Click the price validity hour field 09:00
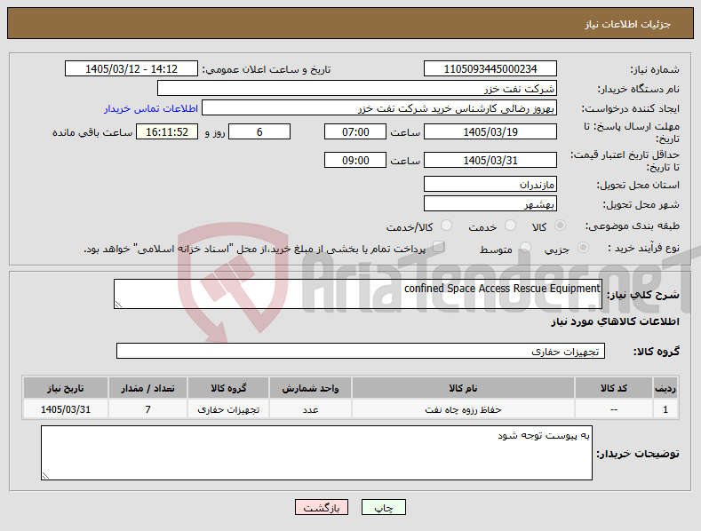The height and width of the screenshot is (531, 701). pyautogui.click(x=355, y=160)
